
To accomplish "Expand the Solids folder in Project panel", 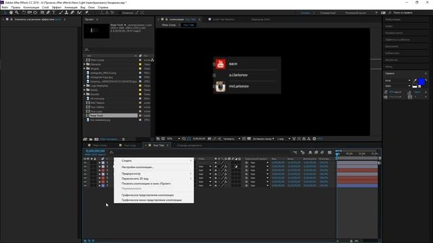I will 85,90.
